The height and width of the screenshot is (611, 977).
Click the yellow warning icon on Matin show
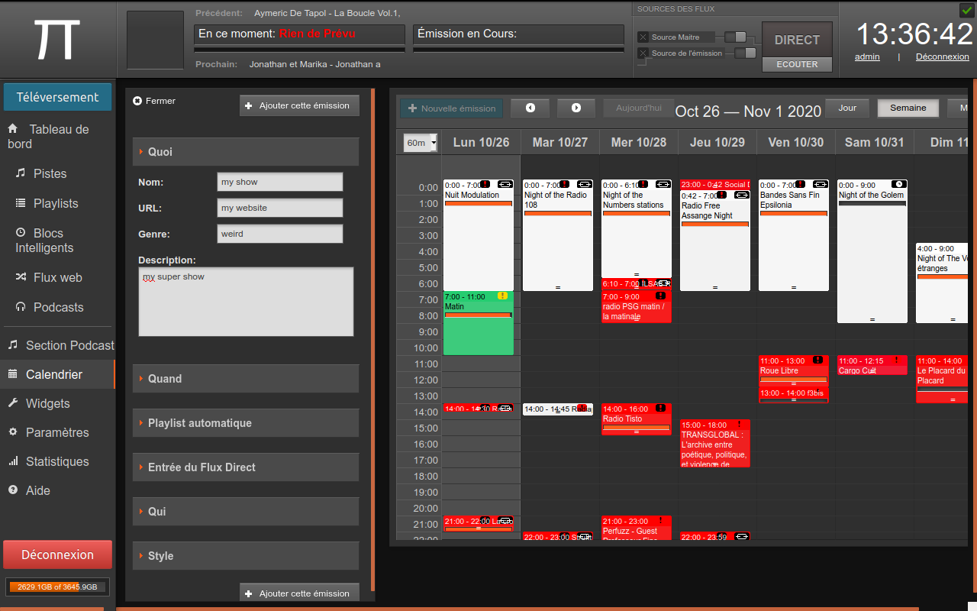501,296
